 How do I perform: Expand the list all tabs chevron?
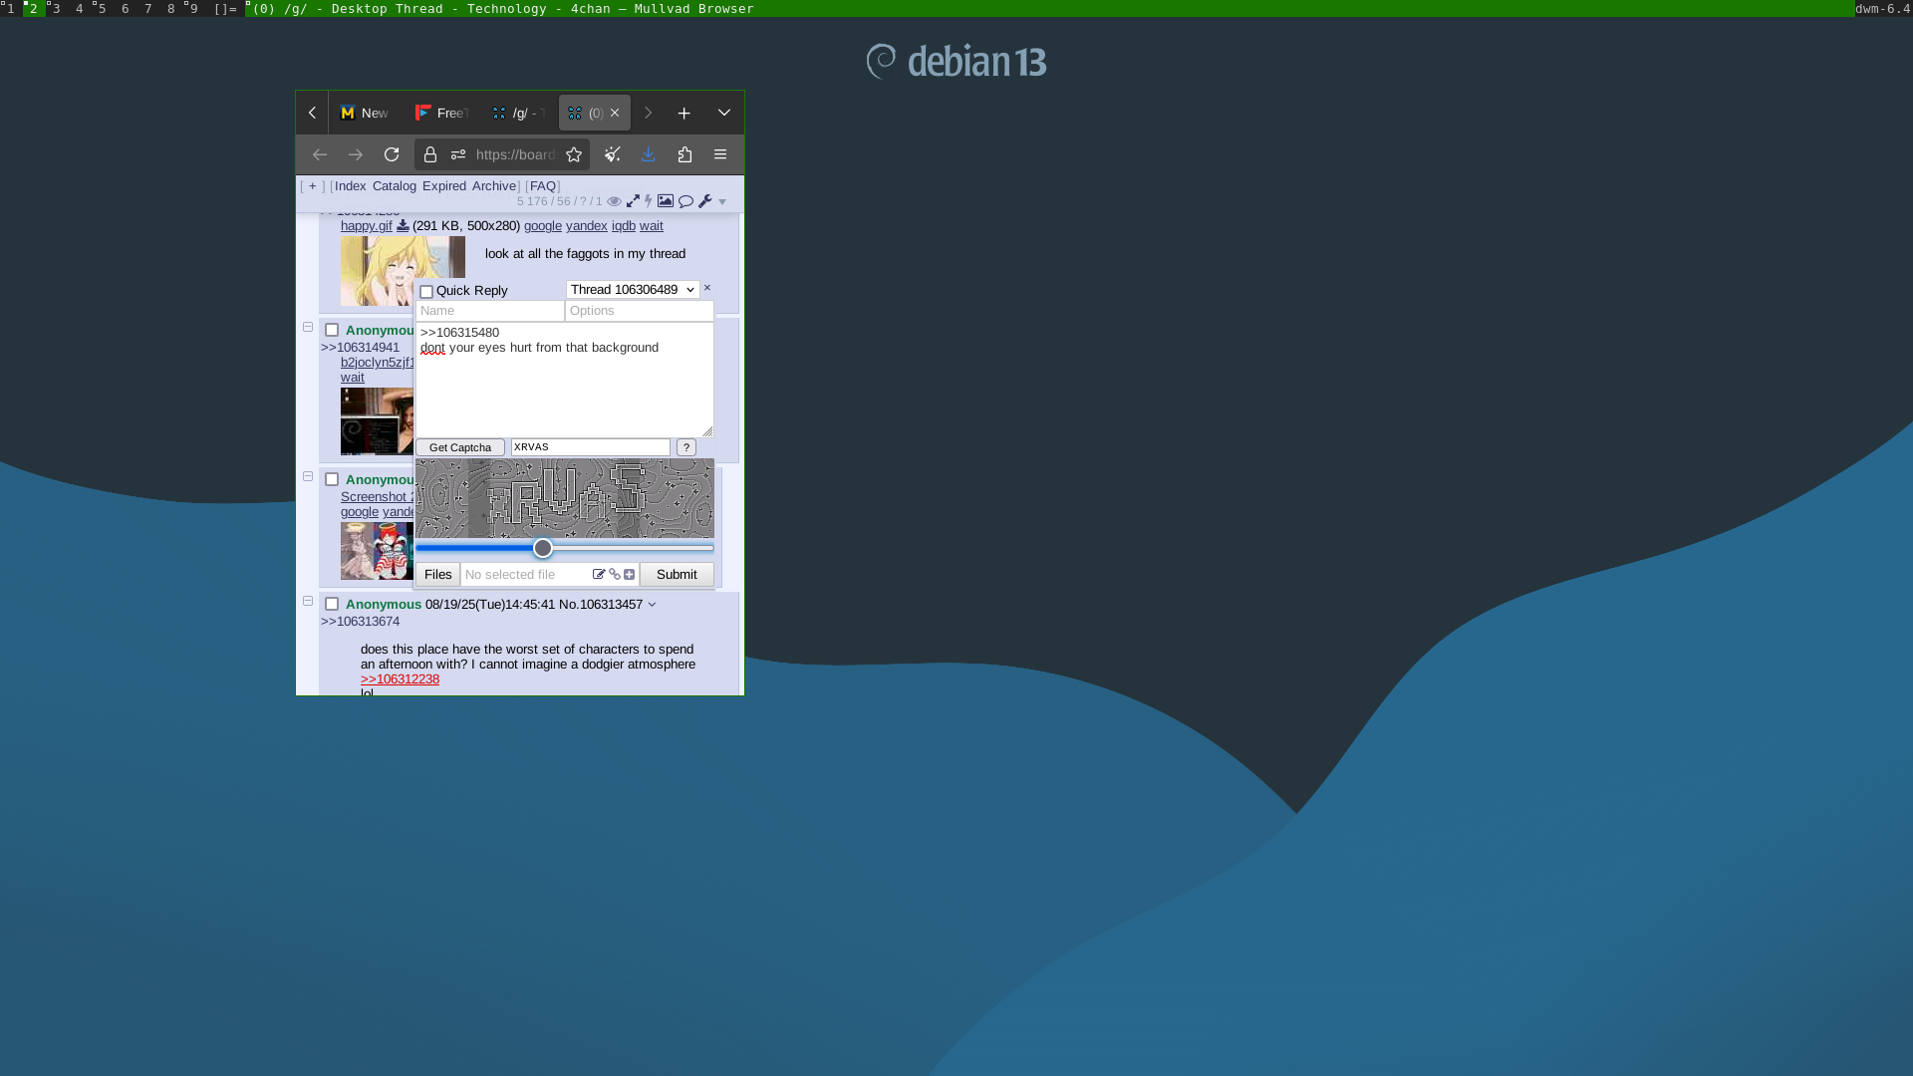[x=724, y=113]
